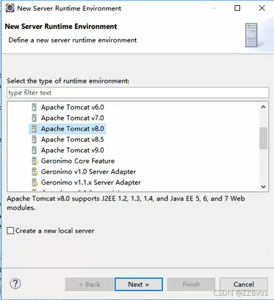The height and width of the screenshot is (300, 274).
Task: Click the Apache Tomcat v8.0 server icon
Action: coord(34,129)
